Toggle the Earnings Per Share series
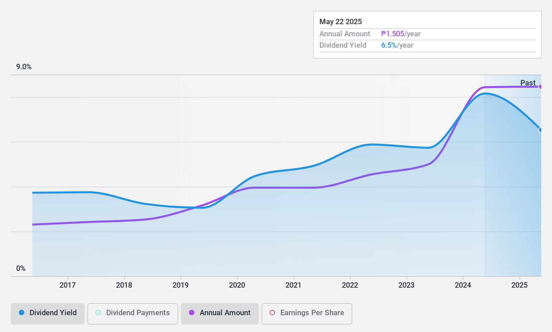 pos(307,314)
